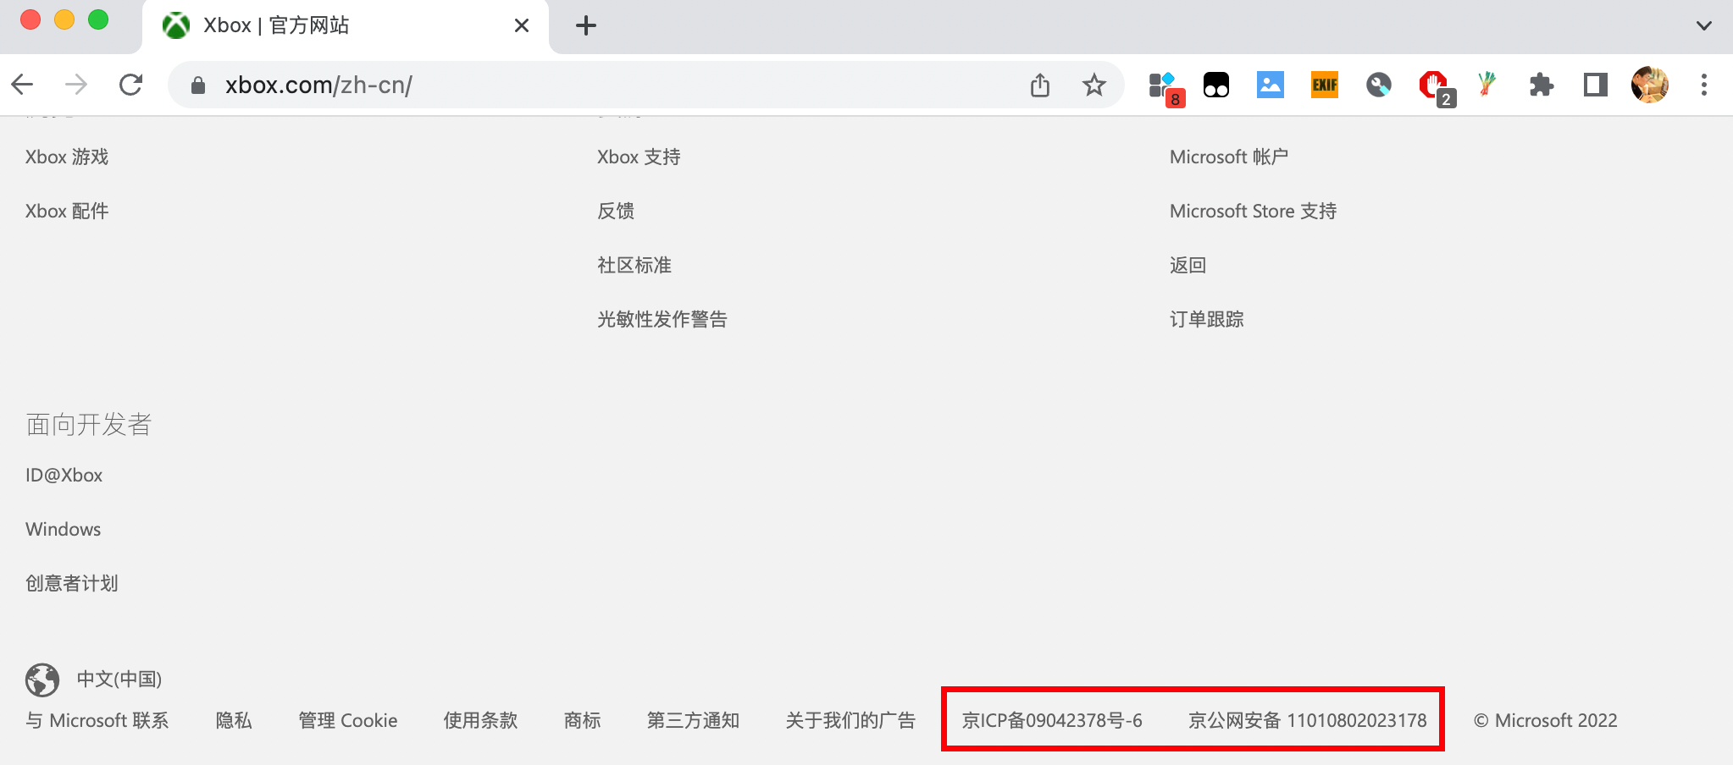Open Xbox 游戏 link
The width and height of the screenshot is (1733, 765).
[x=67, y=157]
